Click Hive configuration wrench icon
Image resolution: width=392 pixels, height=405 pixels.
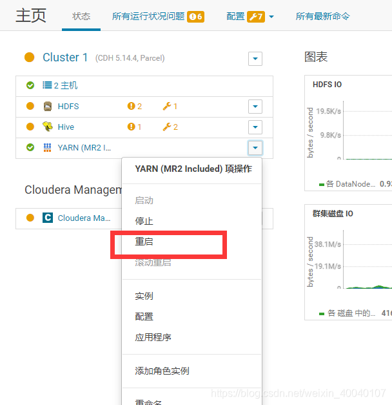[x=167, y=127]
